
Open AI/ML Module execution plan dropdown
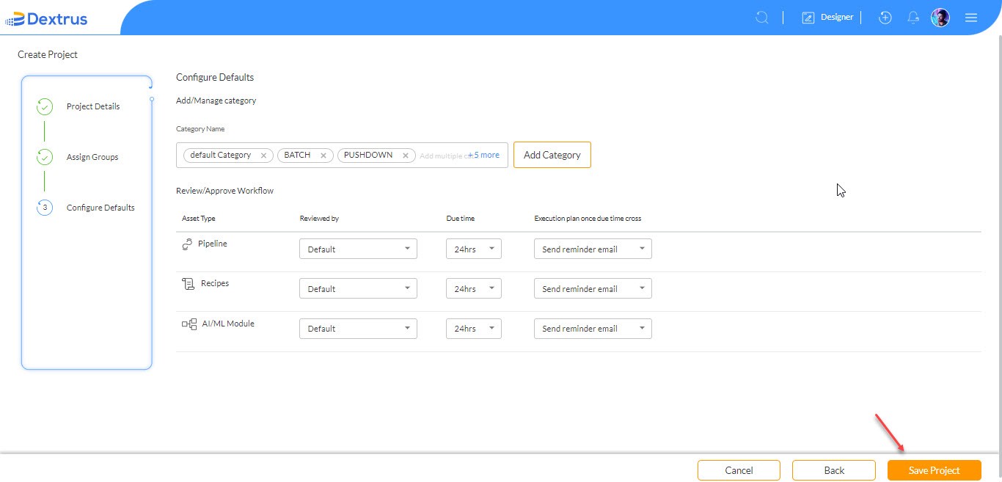tap(593, 328)
